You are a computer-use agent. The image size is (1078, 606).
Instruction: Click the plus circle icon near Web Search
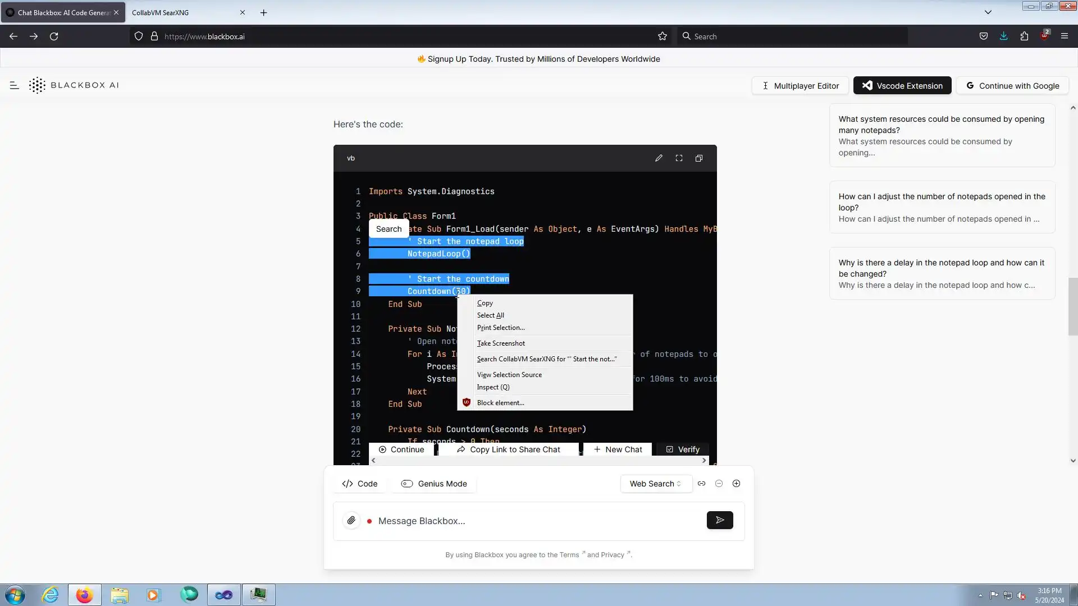(737, 484)
